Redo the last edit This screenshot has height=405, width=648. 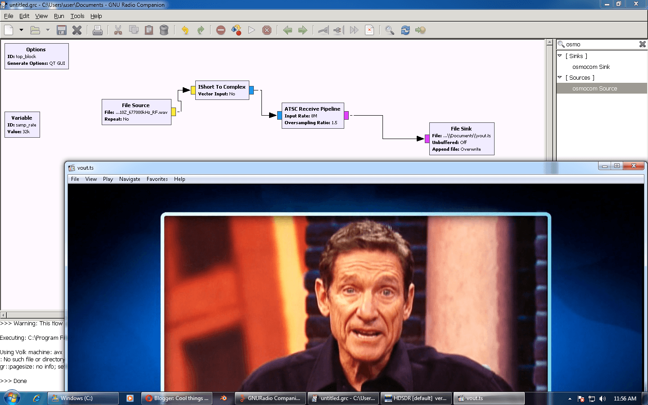[x=201, y=30]
